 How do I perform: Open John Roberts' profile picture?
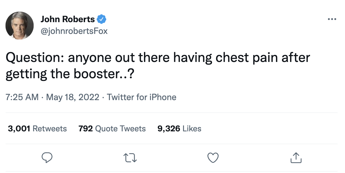pos(19,26)
